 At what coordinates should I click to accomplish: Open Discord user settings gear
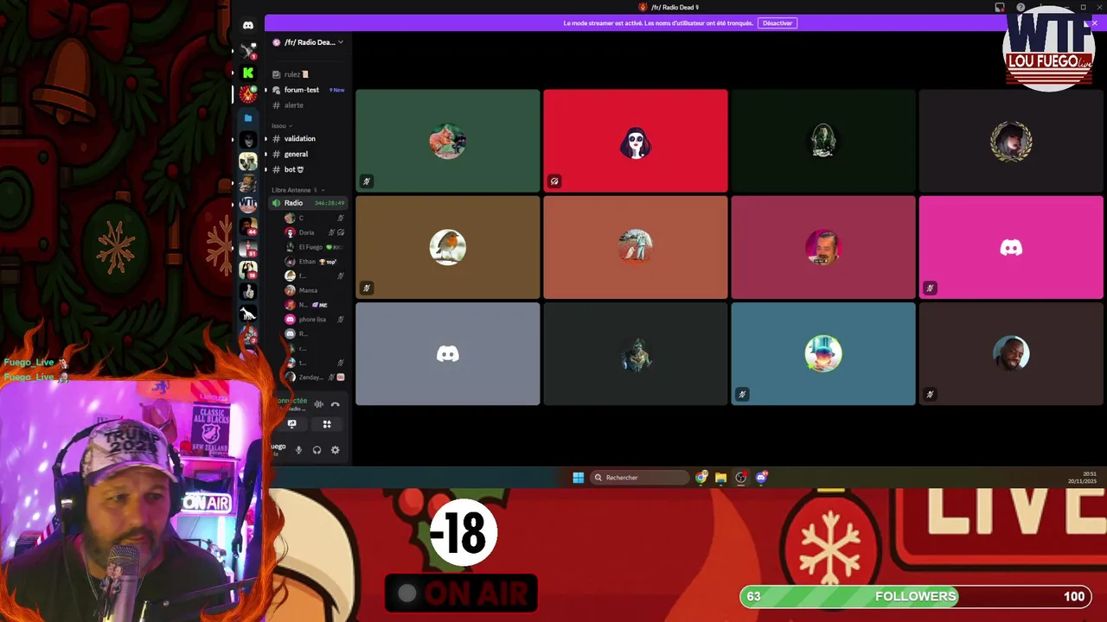point(336,450)
